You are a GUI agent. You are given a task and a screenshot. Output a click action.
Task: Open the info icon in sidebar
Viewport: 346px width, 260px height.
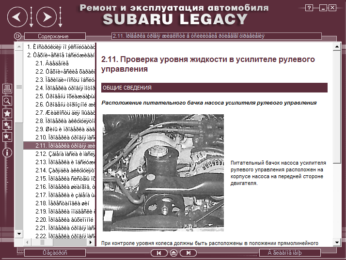7,153
